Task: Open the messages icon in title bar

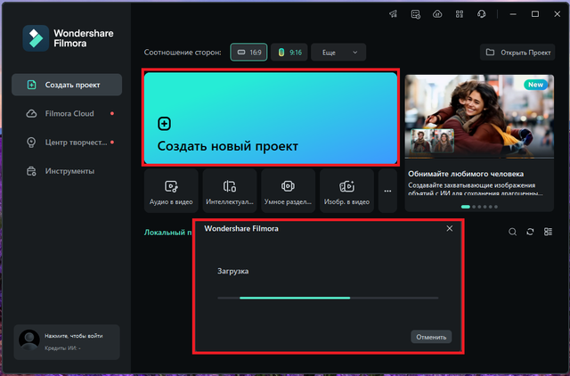Action: click(x=416, y=14)
